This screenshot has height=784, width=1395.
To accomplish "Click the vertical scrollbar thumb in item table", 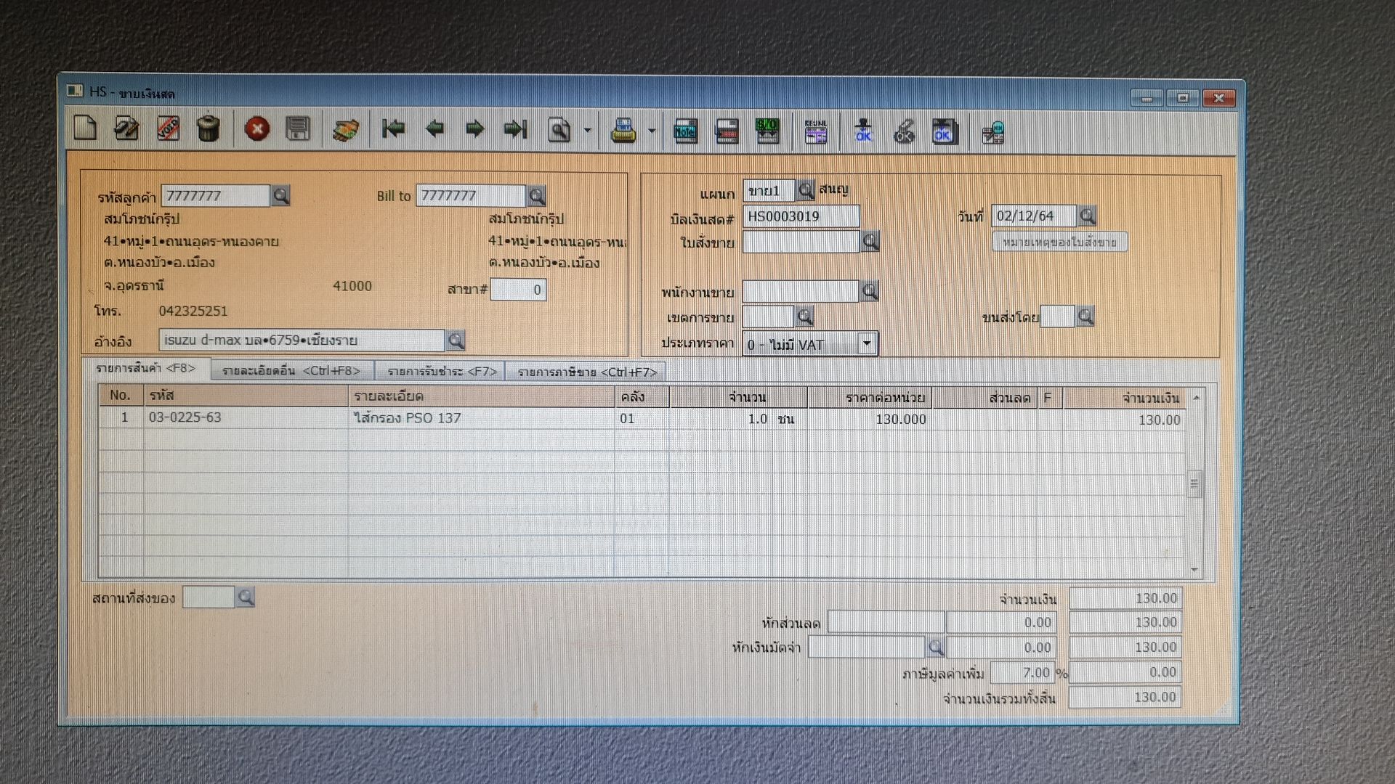I will coord(1194,484).
